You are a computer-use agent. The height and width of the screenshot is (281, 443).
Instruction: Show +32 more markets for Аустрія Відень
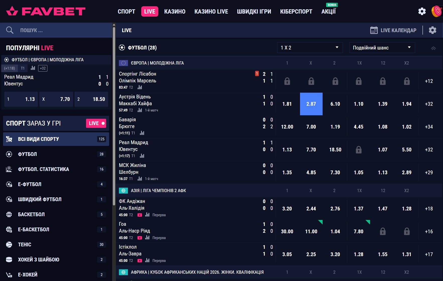coord(429,104)
